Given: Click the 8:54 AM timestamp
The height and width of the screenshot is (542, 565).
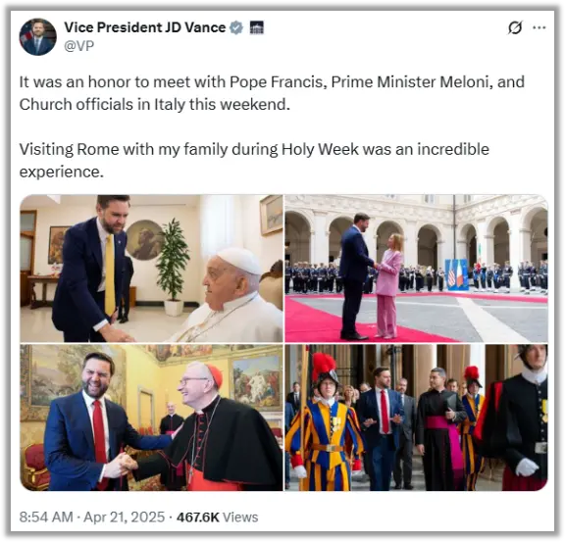Looking at the screenshot, I should [46, 517].
